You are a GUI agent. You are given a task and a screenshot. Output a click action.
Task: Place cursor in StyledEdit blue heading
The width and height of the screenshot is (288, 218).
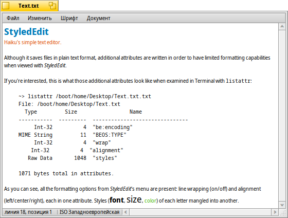coord(26,31)
